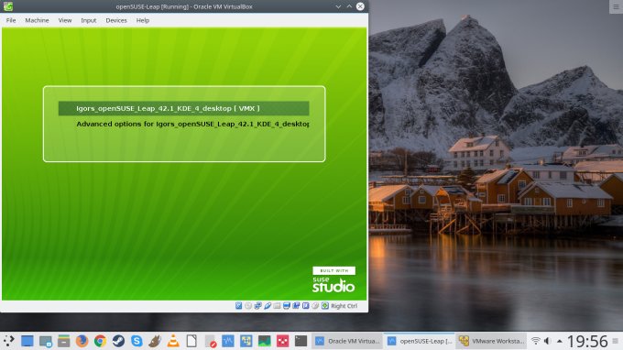
Task: Open the Devices menu
Action: [116, 20]
